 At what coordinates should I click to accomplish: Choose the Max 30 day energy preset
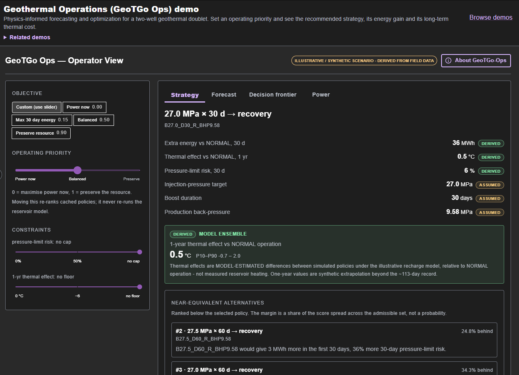point(42,120)
